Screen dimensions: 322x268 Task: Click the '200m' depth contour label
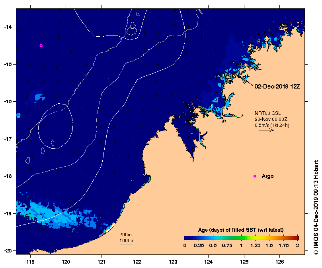(x=125, y=235)
